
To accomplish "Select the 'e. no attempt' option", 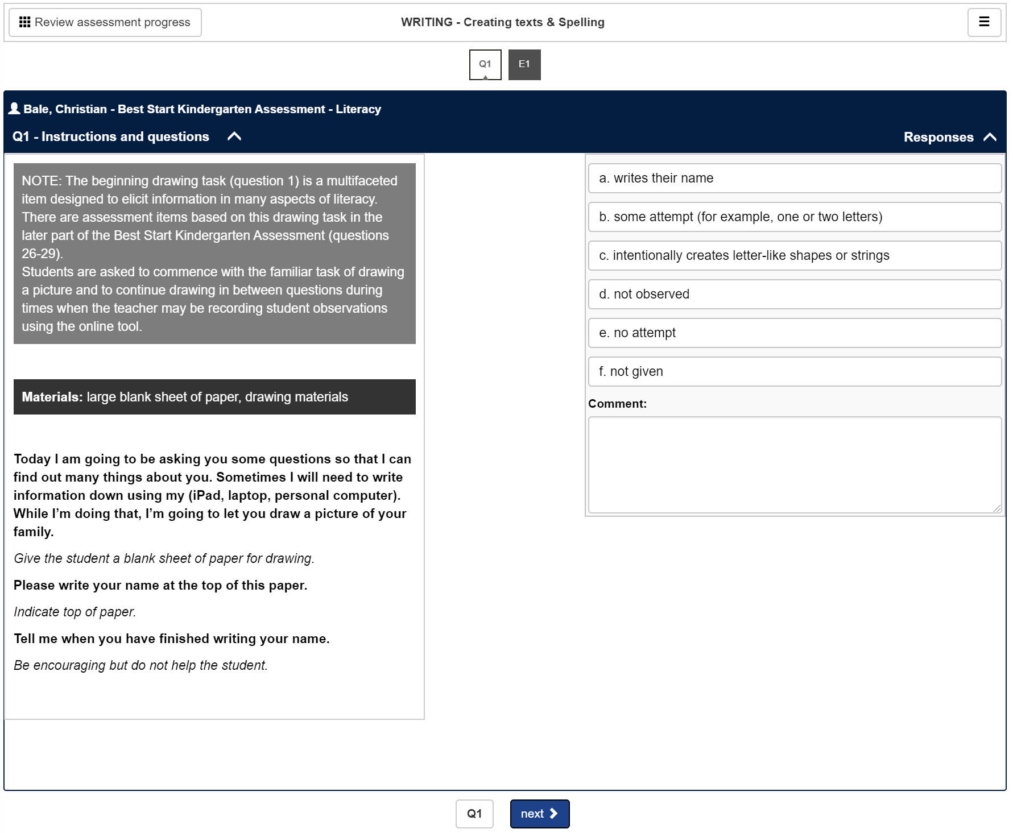I will 794,333.
